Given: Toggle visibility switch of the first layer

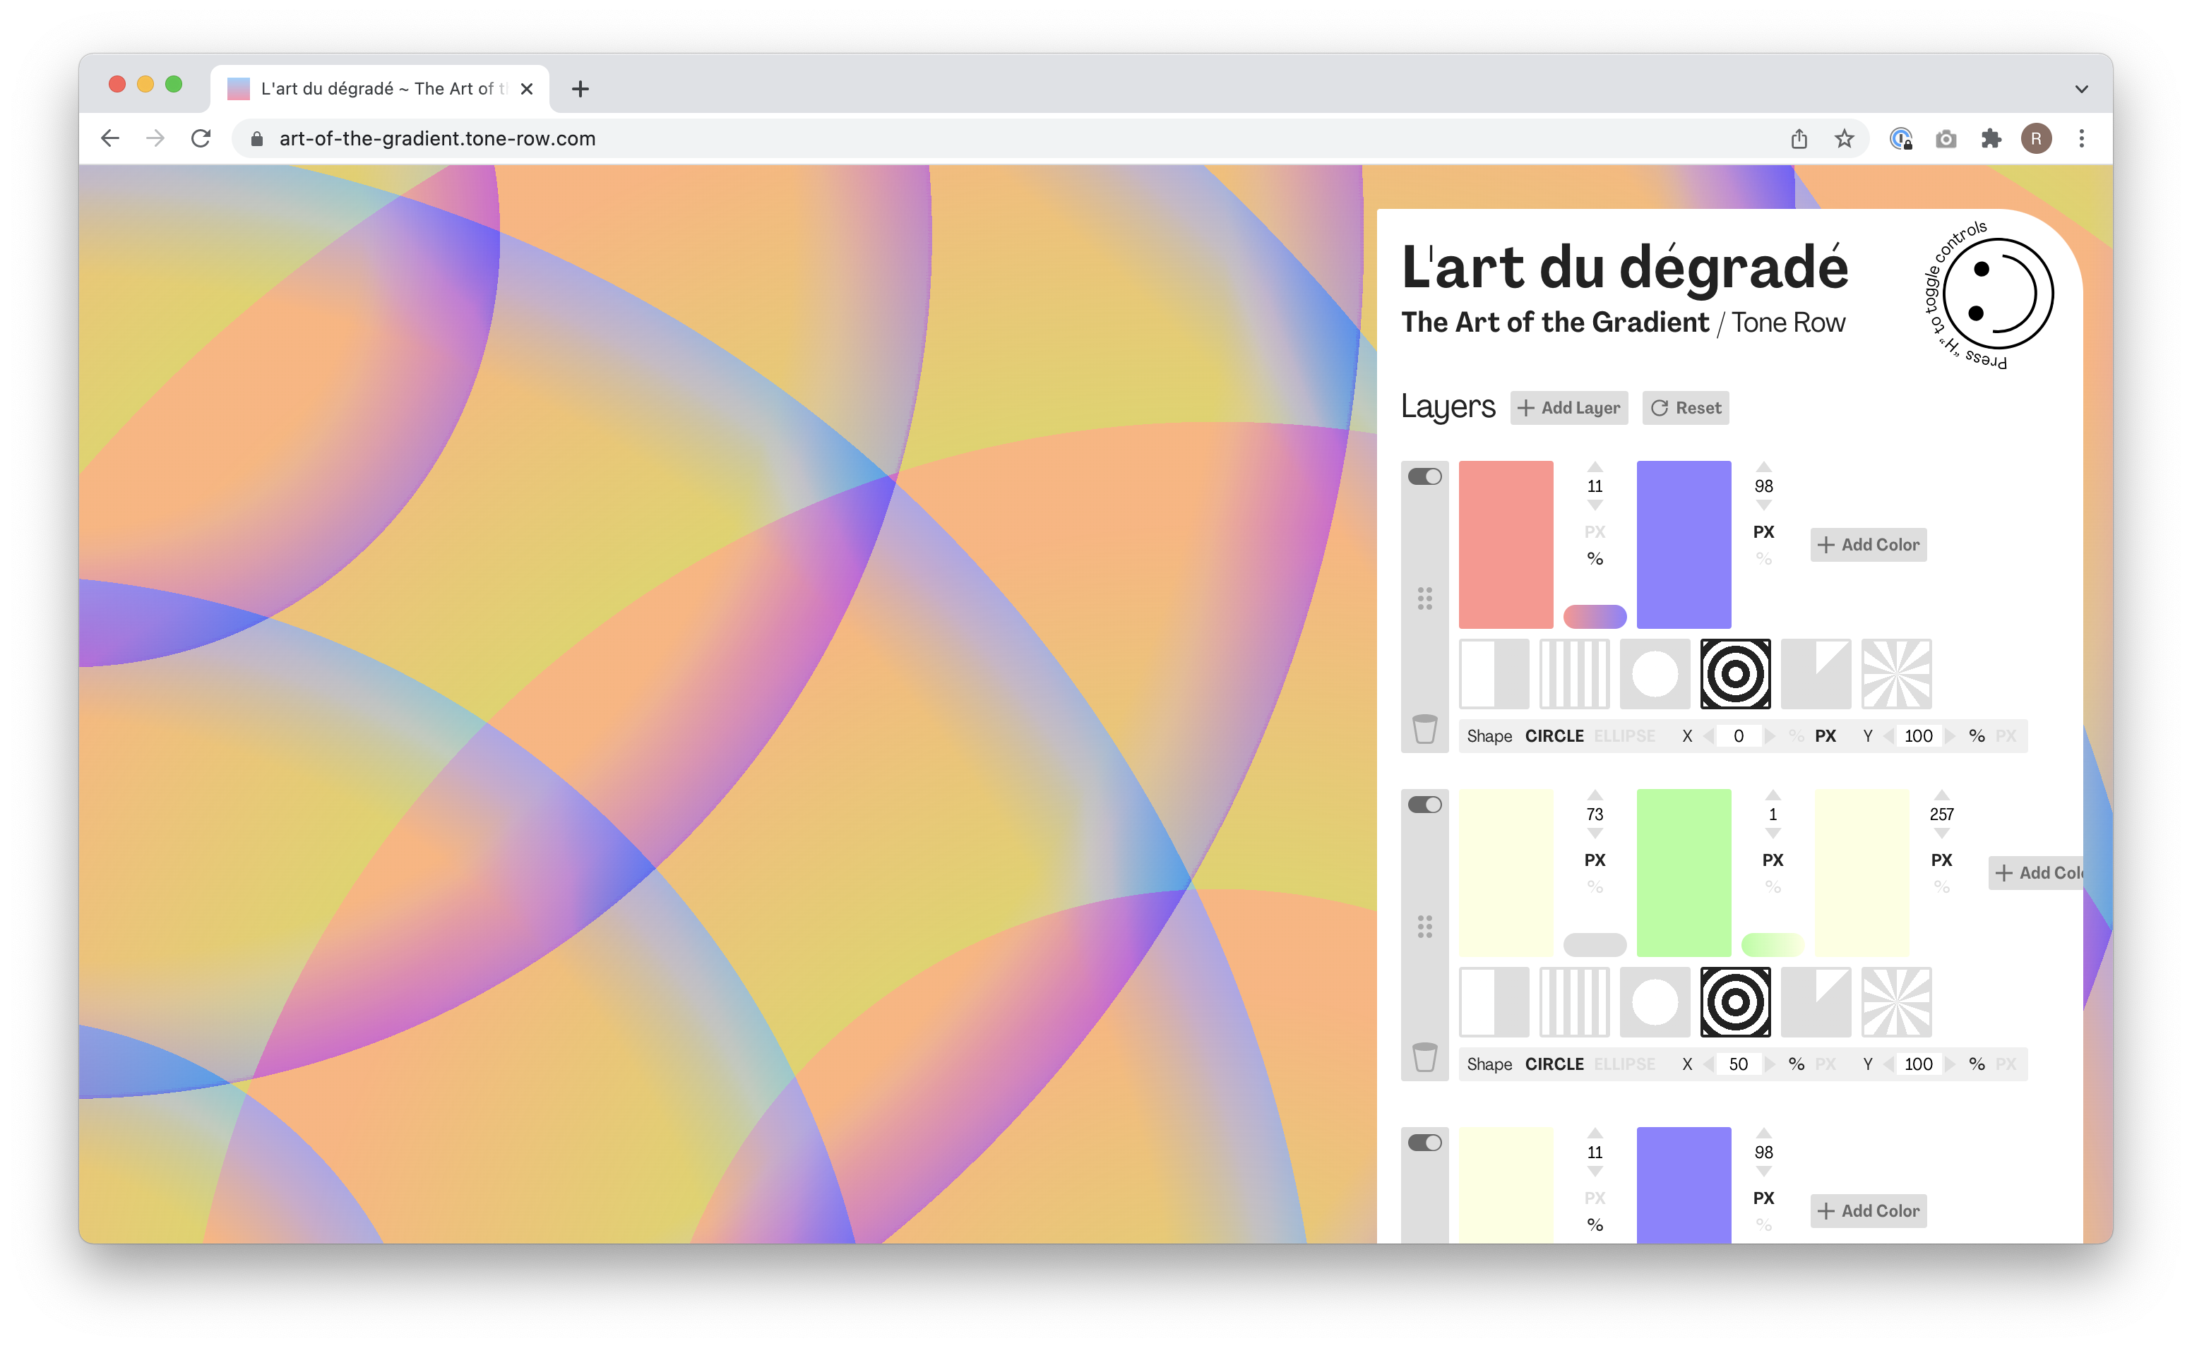Looking at the screenshot, I should pos(1424,477).
